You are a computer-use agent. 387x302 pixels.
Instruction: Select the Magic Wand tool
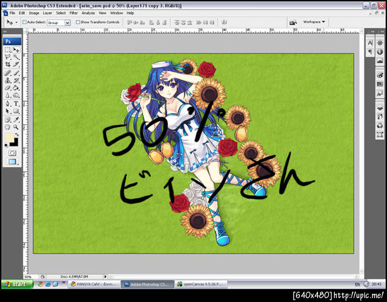[16, 57]
